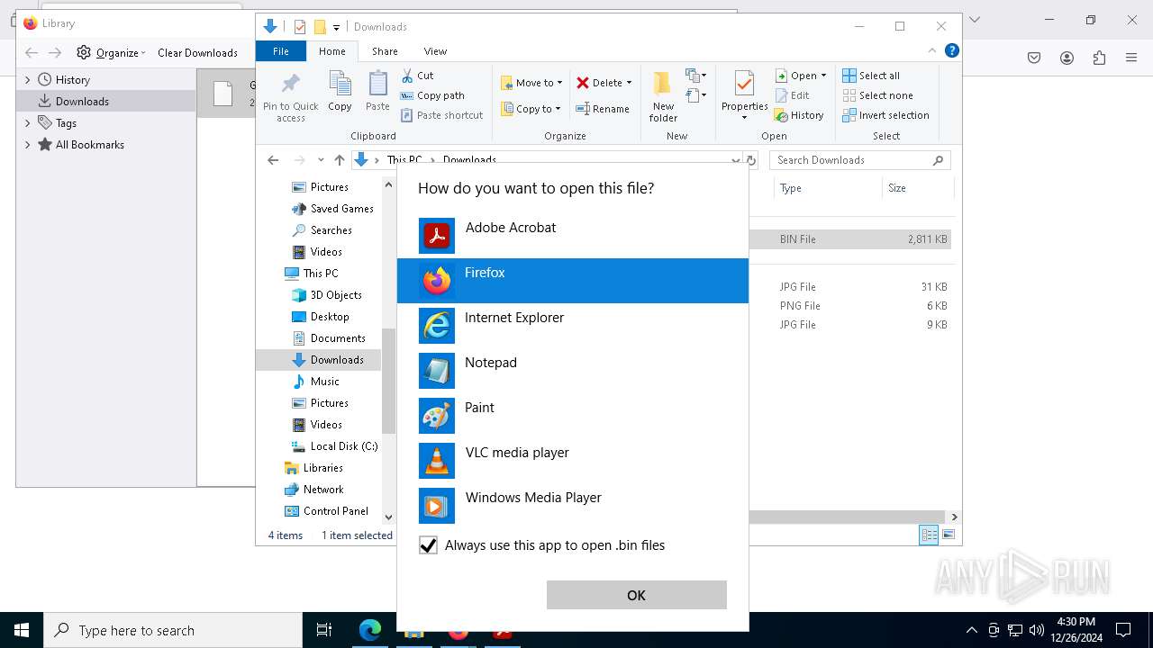The width and height of the screenshot is (1153, 648).
Task: Select VLC media player option
Action: point(573,461)
